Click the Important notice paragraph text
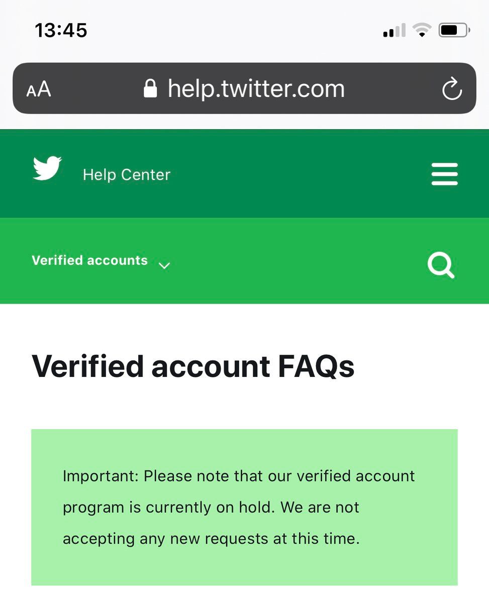This screenshot has width=489, height=603. point(239,507)
